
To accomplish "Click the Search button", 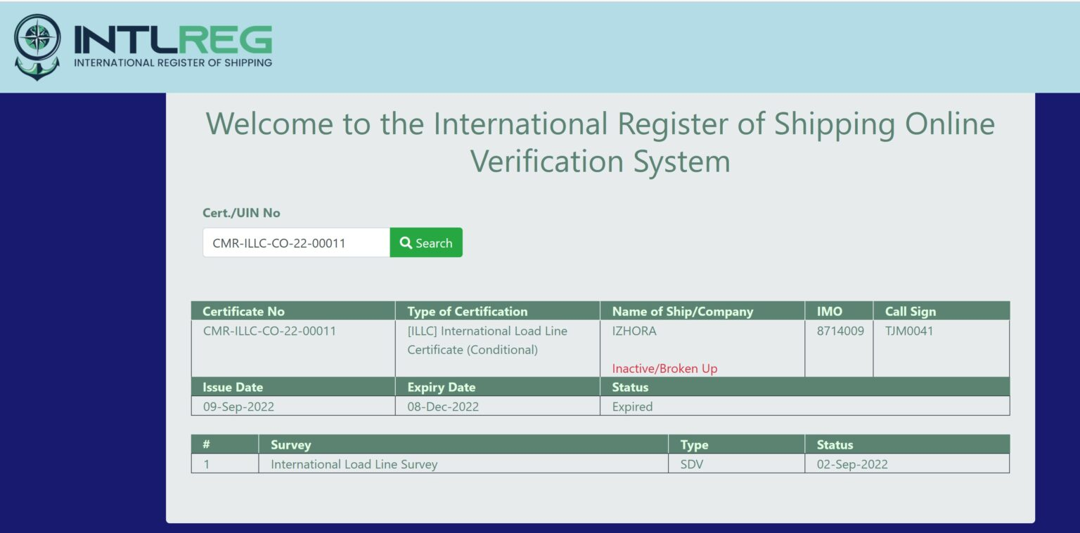I will click(x=426, y=242).
